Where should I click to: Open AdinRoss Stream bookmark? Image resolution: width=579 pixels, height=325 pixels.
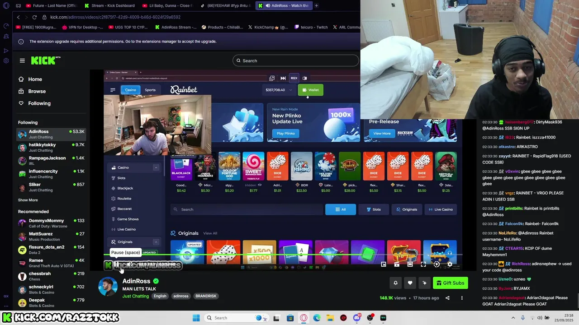(x=176, y=27)
